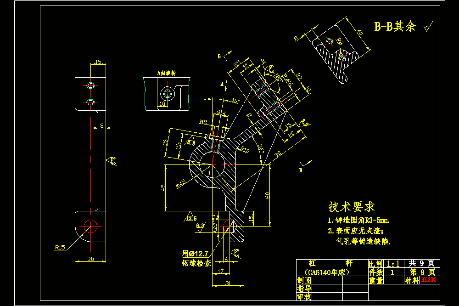Select the 'M8' thread annotation
Screen dimensions: 459x306
[x=203, y=121]
